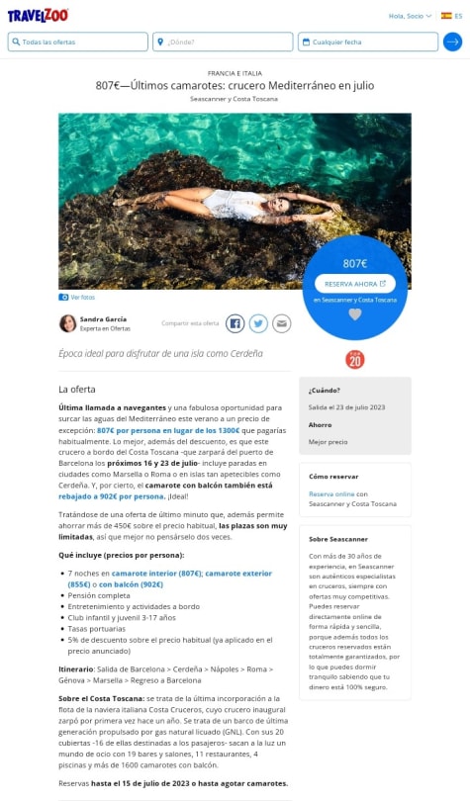Viewport: 470px width, 801px height.
Task: Share the offer by email icon
Action: tap(281, 323)
